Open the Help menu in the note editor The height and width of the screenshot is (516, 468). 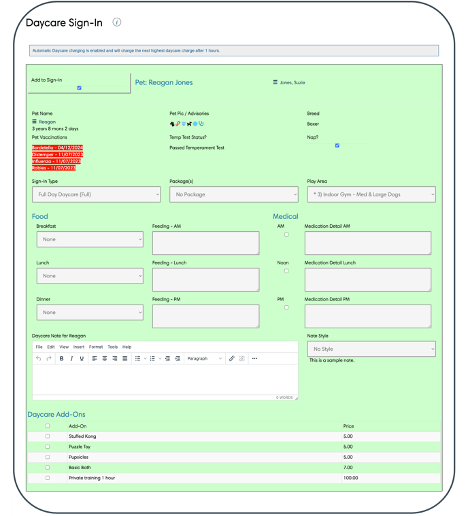[x=127, y=347]
